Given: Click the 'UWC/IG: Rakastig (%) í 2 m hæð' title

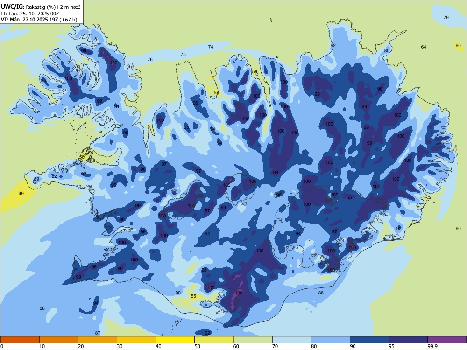Looking at the screenshot, I should (41, 7).
